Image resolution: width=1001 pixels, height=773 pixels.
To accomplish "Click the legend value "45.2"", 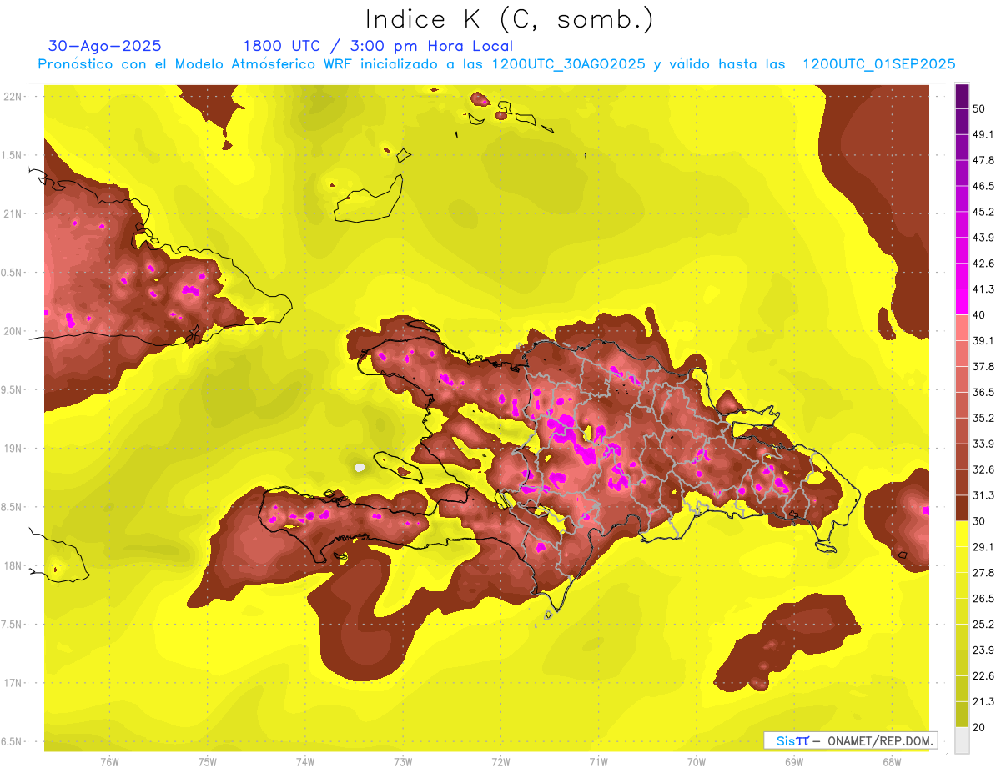I will 983,212.
